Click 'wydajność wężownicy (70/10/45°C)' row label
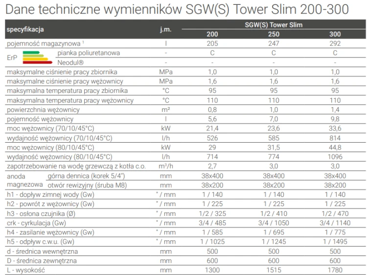Viewport: 367px width, 275px height. click(x=59, y=138)
